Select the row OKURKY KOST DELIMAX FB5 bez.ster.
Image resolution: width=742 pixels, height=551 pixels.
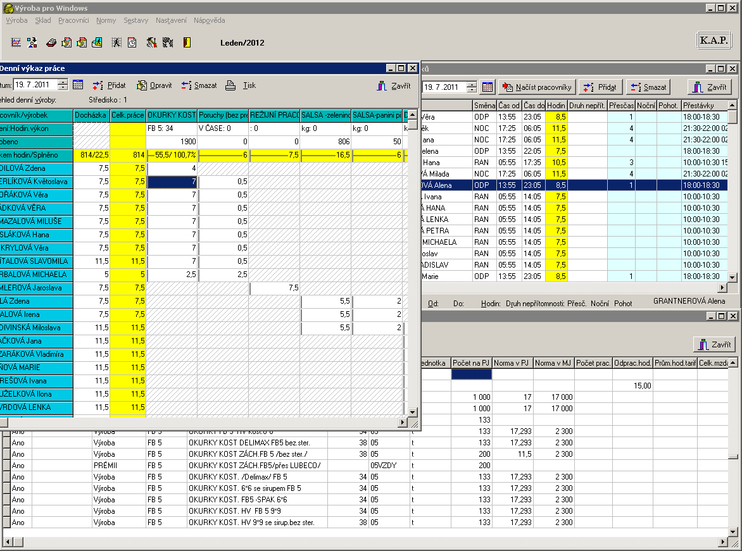pyautogui.click(x=365, y=443)
